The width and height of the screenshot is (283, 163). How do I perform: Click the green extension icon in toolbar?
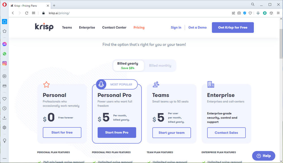[265, 13]
